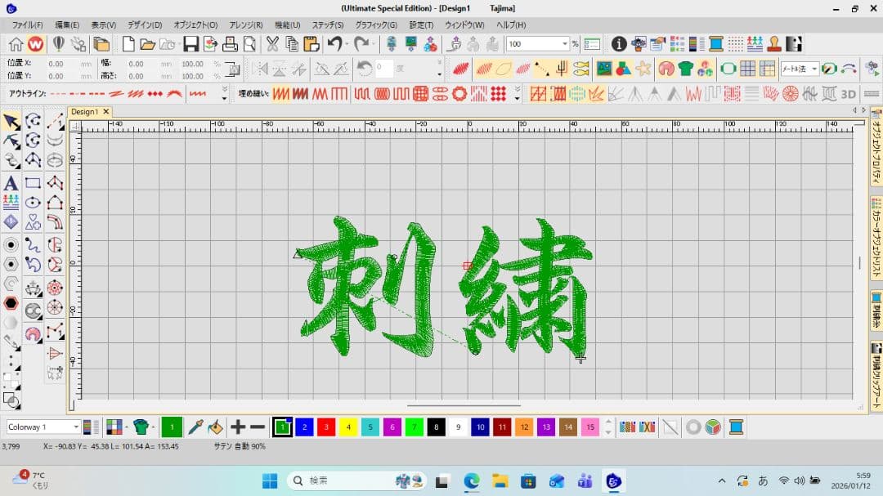Select thread color 4 yellow swatch

coord(348,427)
